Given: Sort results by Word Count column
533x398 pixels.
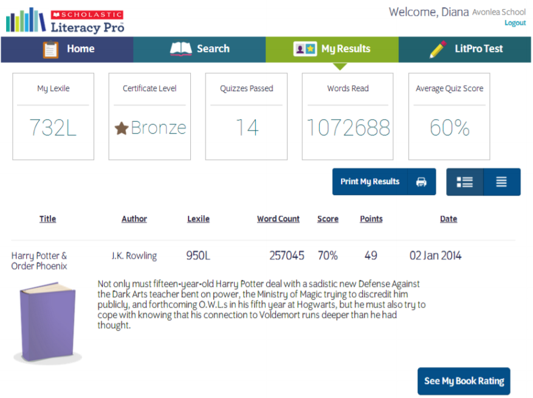Looking at the screenshot, I should pyautogui.click(x=278, y=219).
